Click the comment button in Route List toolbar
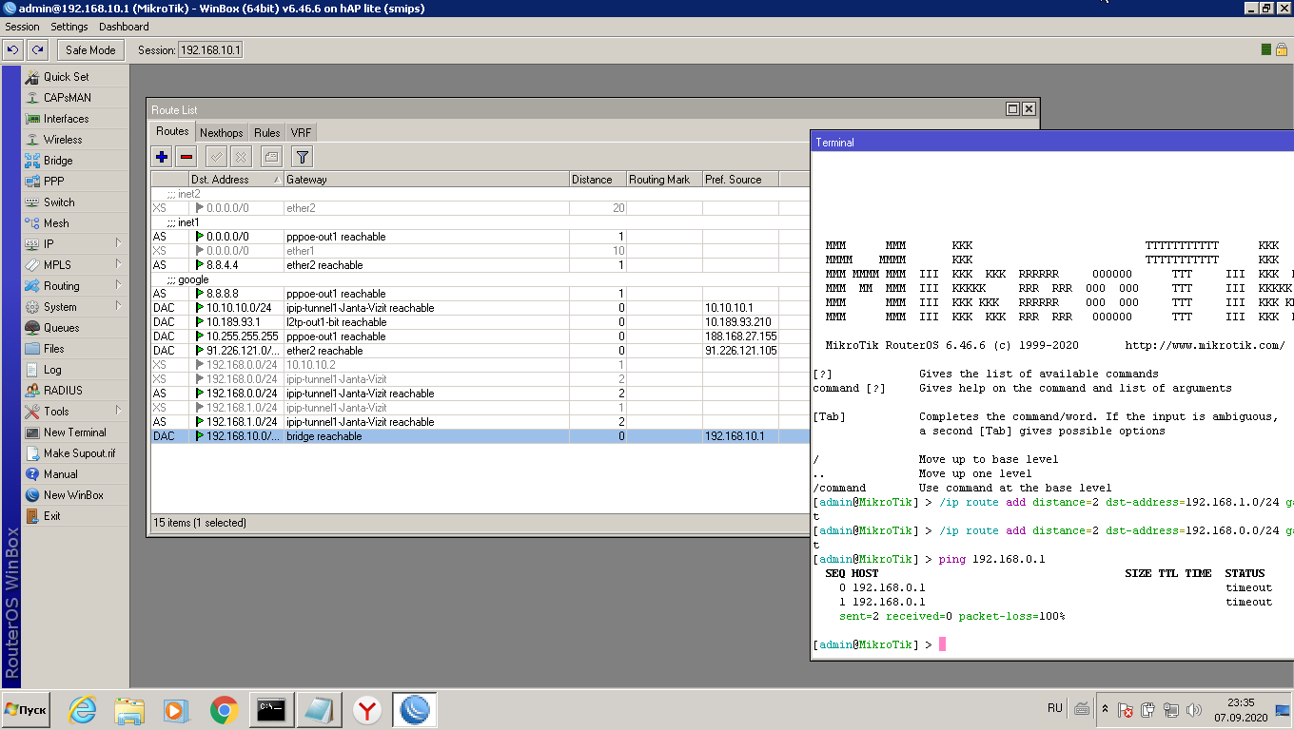 (270, 157)
